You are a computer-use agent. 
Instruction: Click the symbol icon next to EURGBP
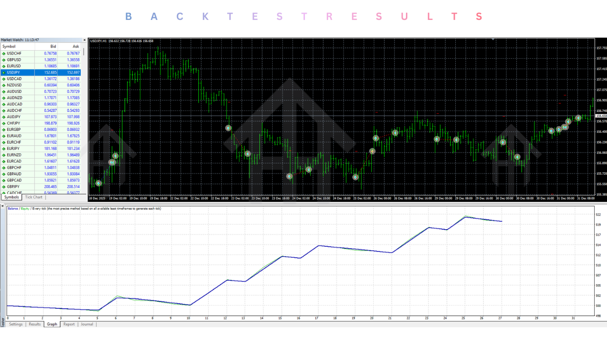click(4, 129)
